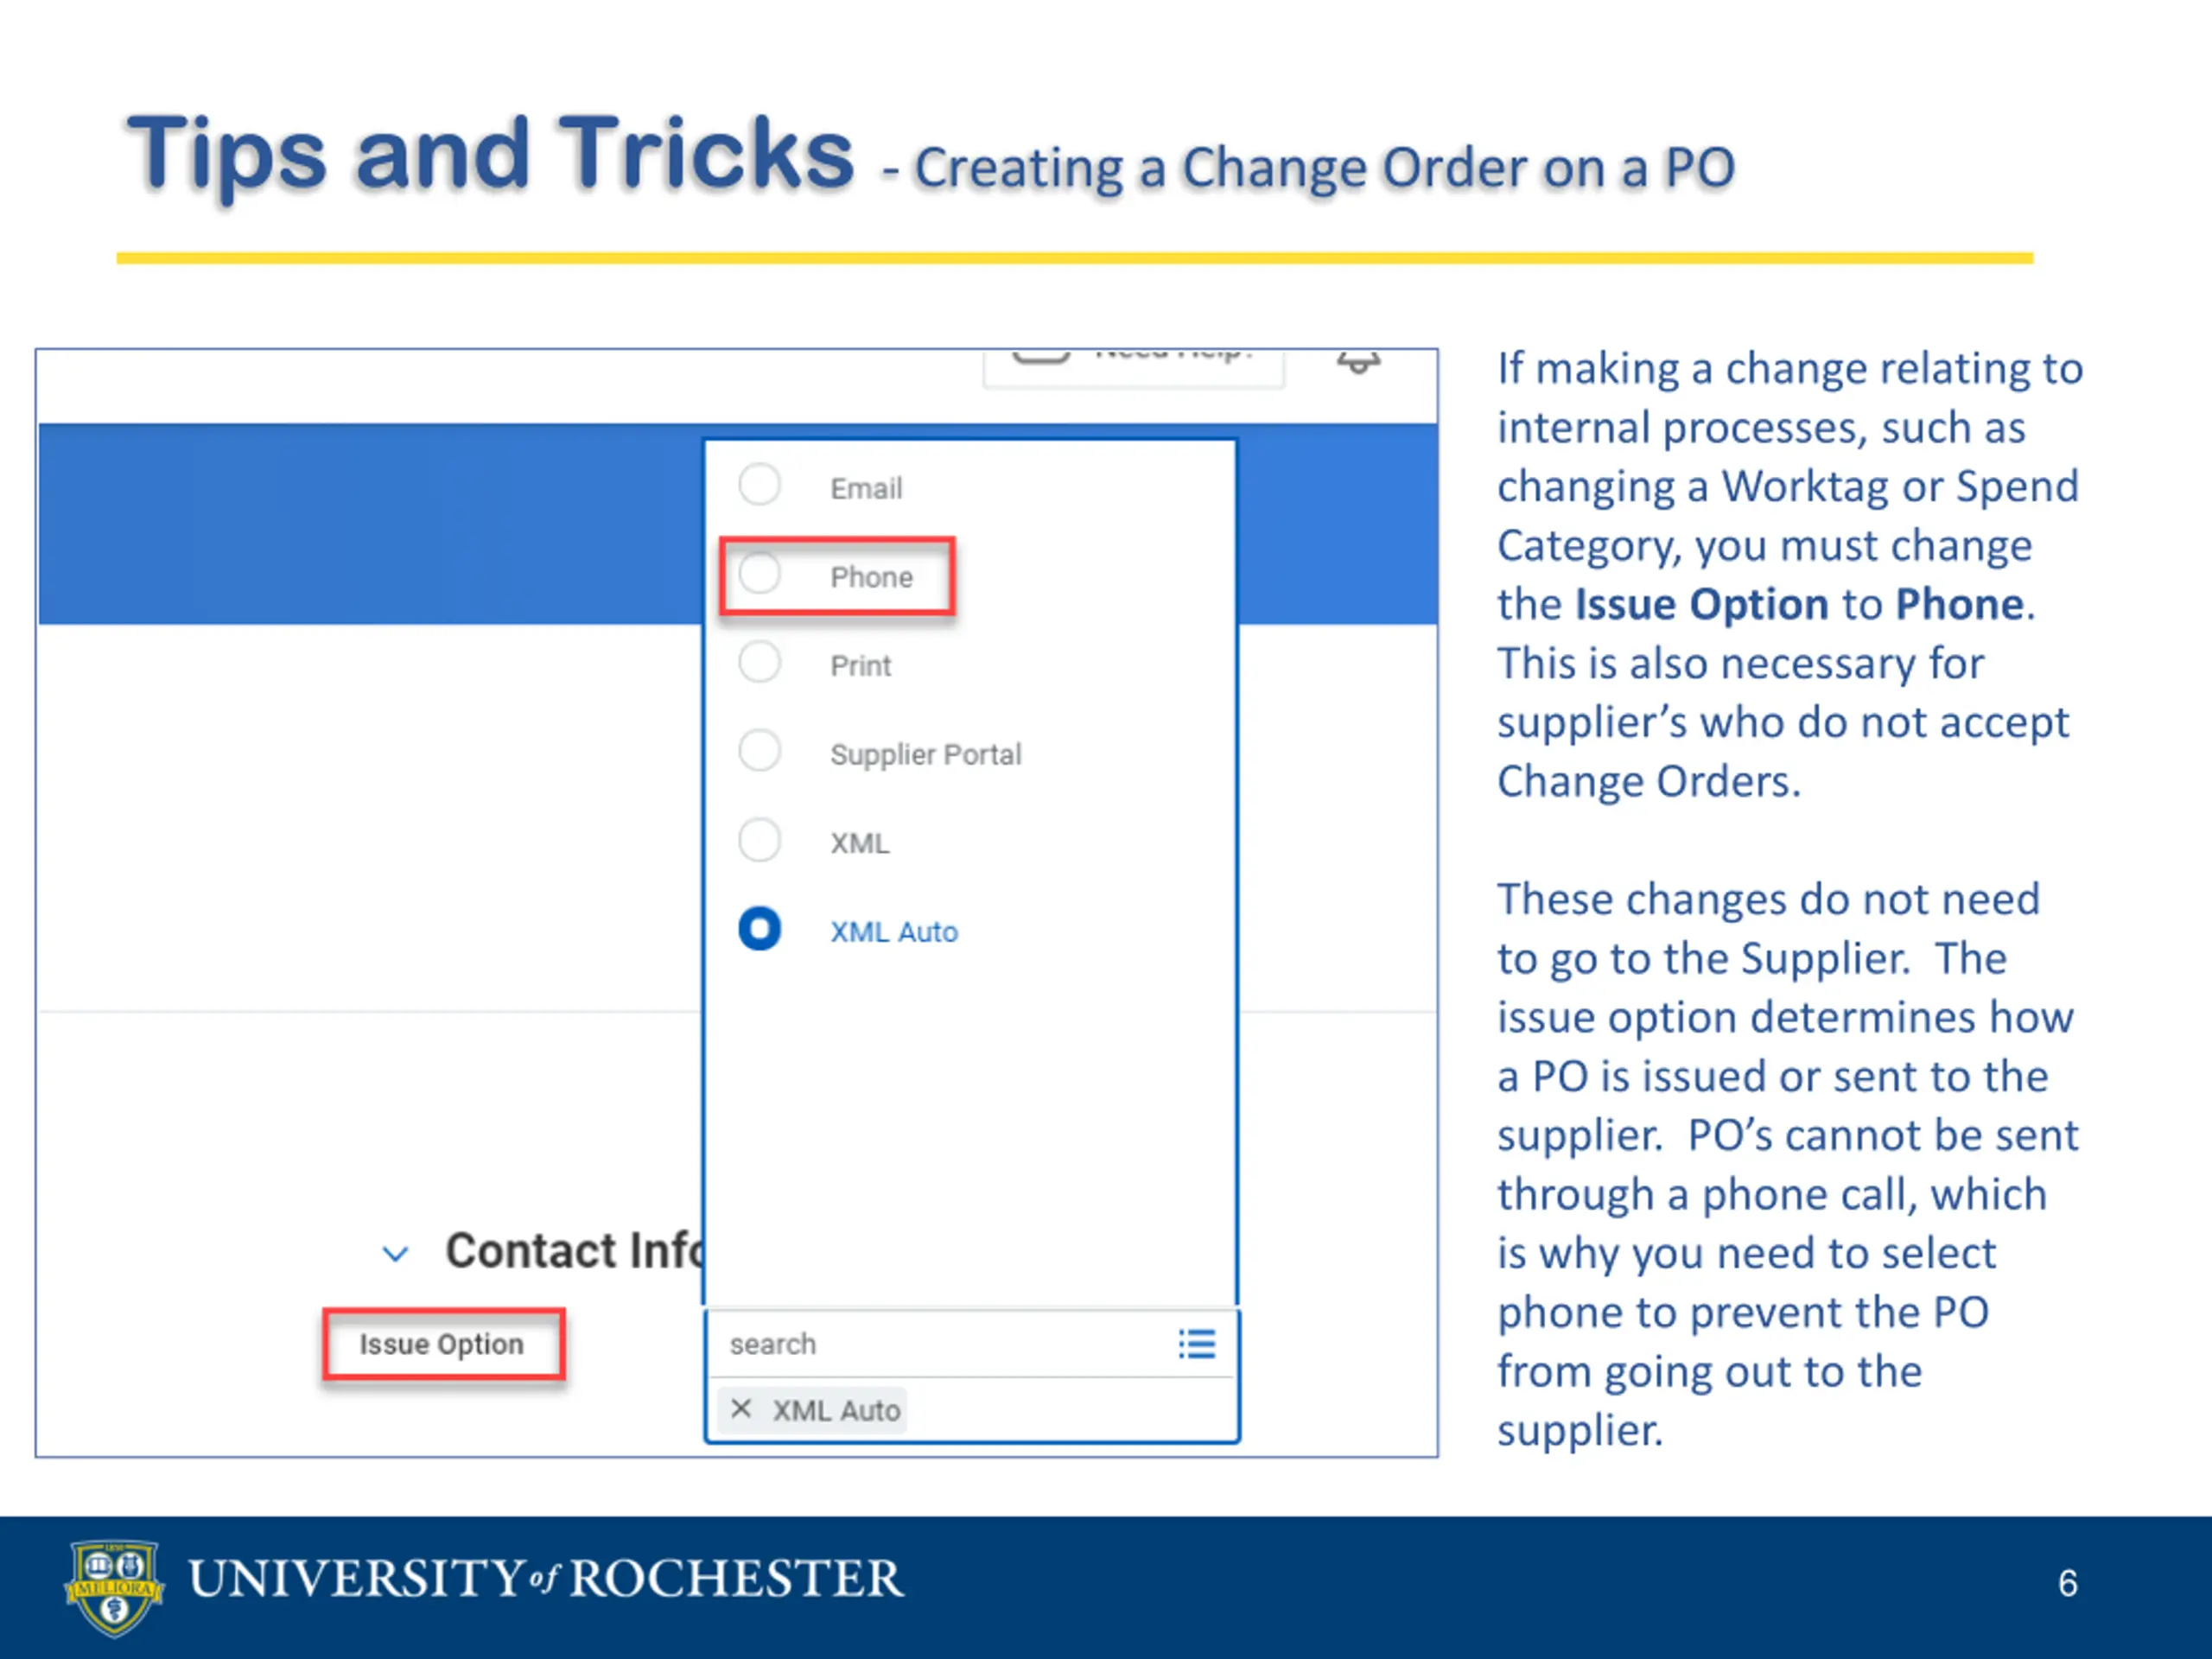Click the Issue Option field label

coord(442,1344)
